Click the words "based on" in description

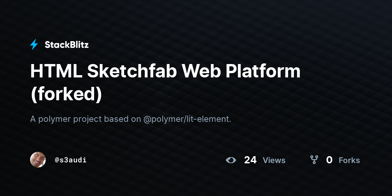coord(123,119)
